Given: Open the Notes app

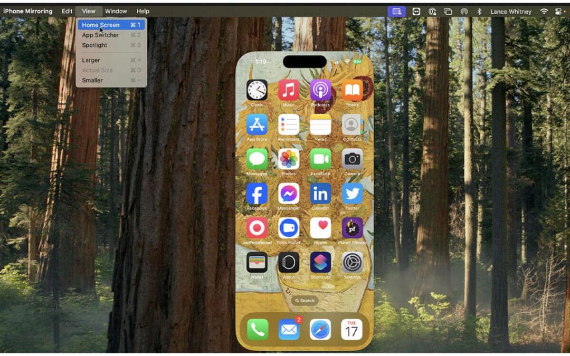Looking at the screenshot, I should pos(320,124).
